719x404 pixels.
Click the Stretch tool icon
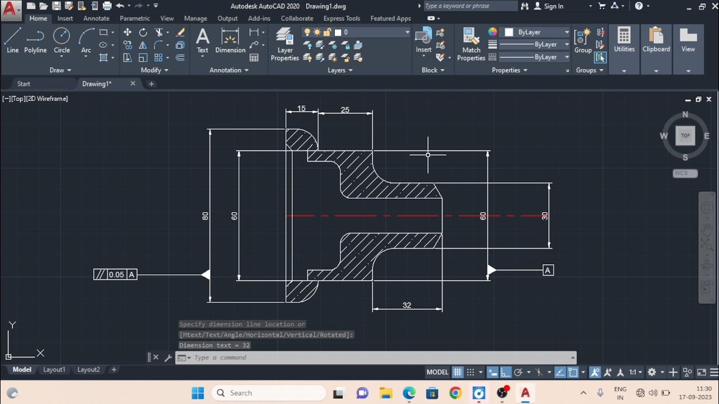pyautogui.click(x=128, y=57)
